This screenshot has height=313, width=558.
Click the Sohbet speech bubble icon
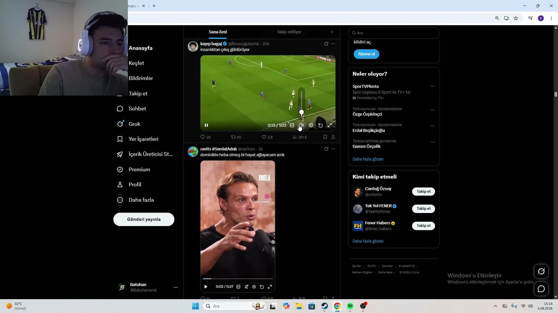[120, 109]
